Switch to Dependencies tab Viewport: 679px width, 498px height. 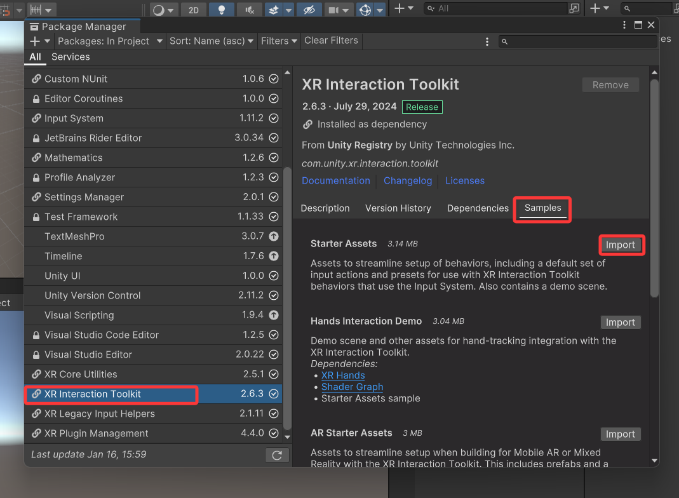pyautogui.click(x=478, y=208)
